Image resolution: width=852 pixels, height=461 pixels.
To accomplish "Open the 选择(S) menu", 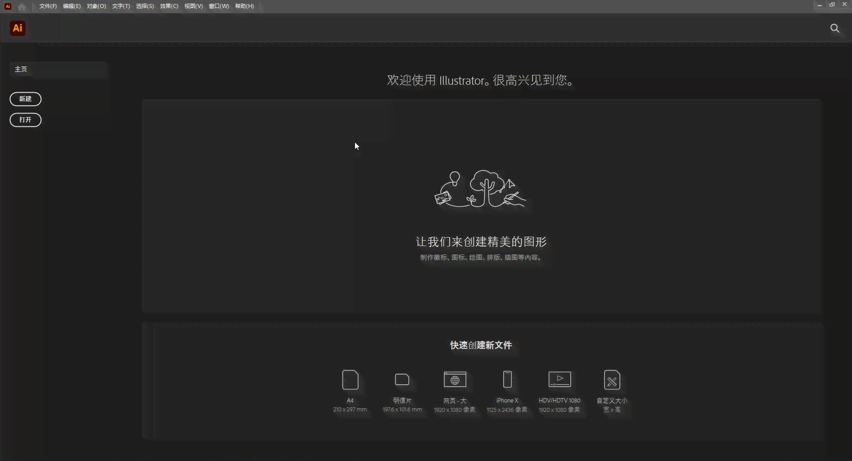I will click(x=145, y=6).
